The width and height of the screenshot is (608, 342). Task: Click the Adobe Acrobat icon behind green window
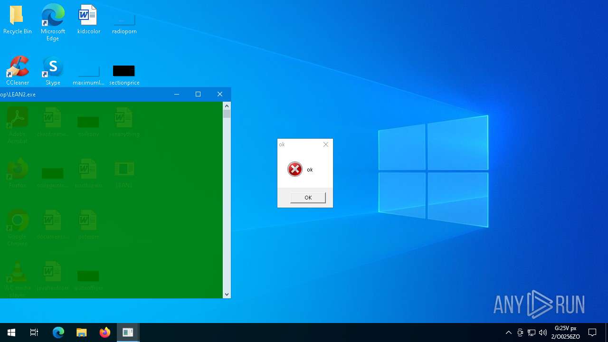pyautogui.click(x=18, y=125)
